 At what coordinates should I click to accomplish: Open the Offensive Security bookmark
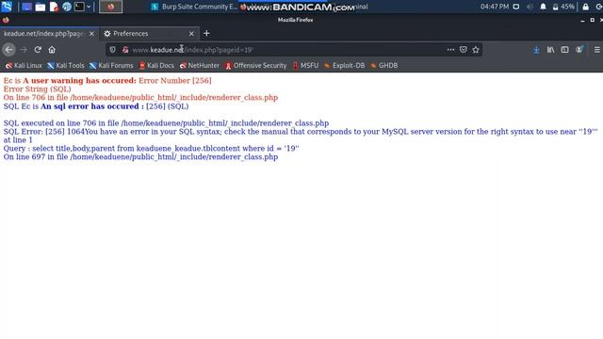coord(255,65)
